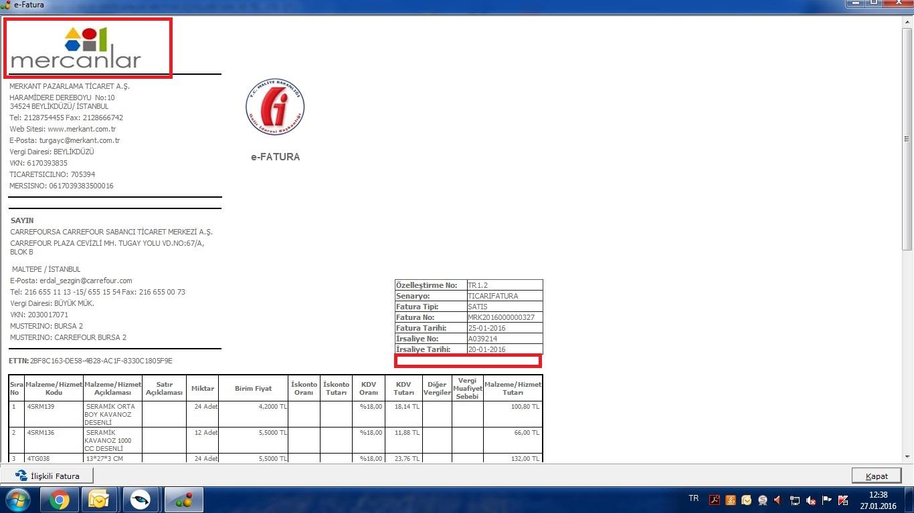Click the Fatura Tarihi value 25-01-2016
The height and width of the screenshot is (513, 914).
(x=486, y=328)
